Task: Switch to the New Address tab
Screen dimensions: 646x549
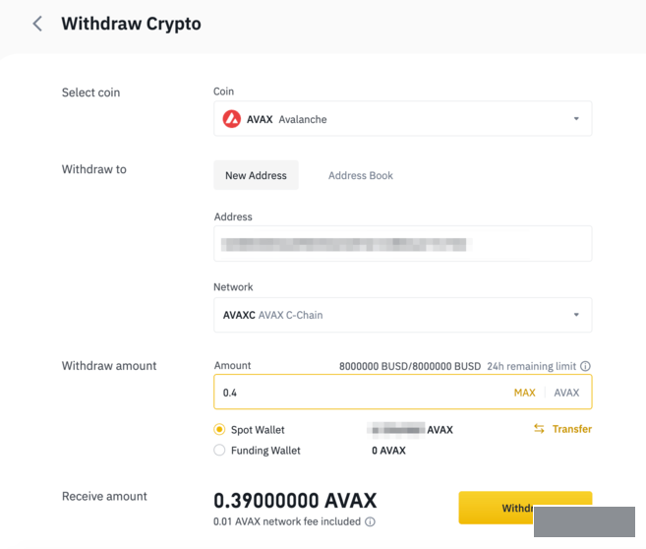Action: point(256,175)
